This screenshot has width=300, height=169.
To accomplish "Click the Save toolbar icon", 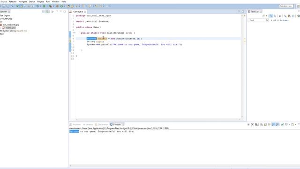I will [3, 6].
